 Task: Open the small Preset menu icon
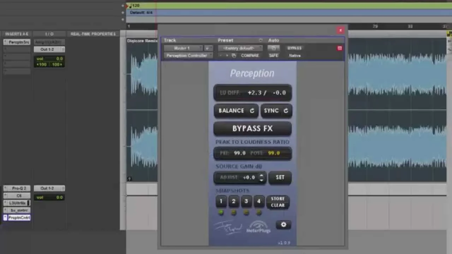[261, 40]
